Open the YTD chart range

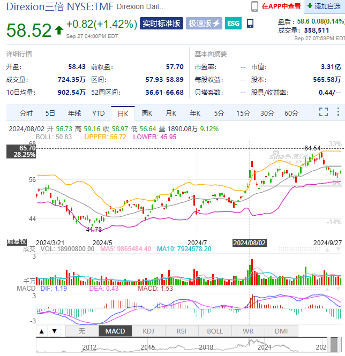[x=98, y=113]
